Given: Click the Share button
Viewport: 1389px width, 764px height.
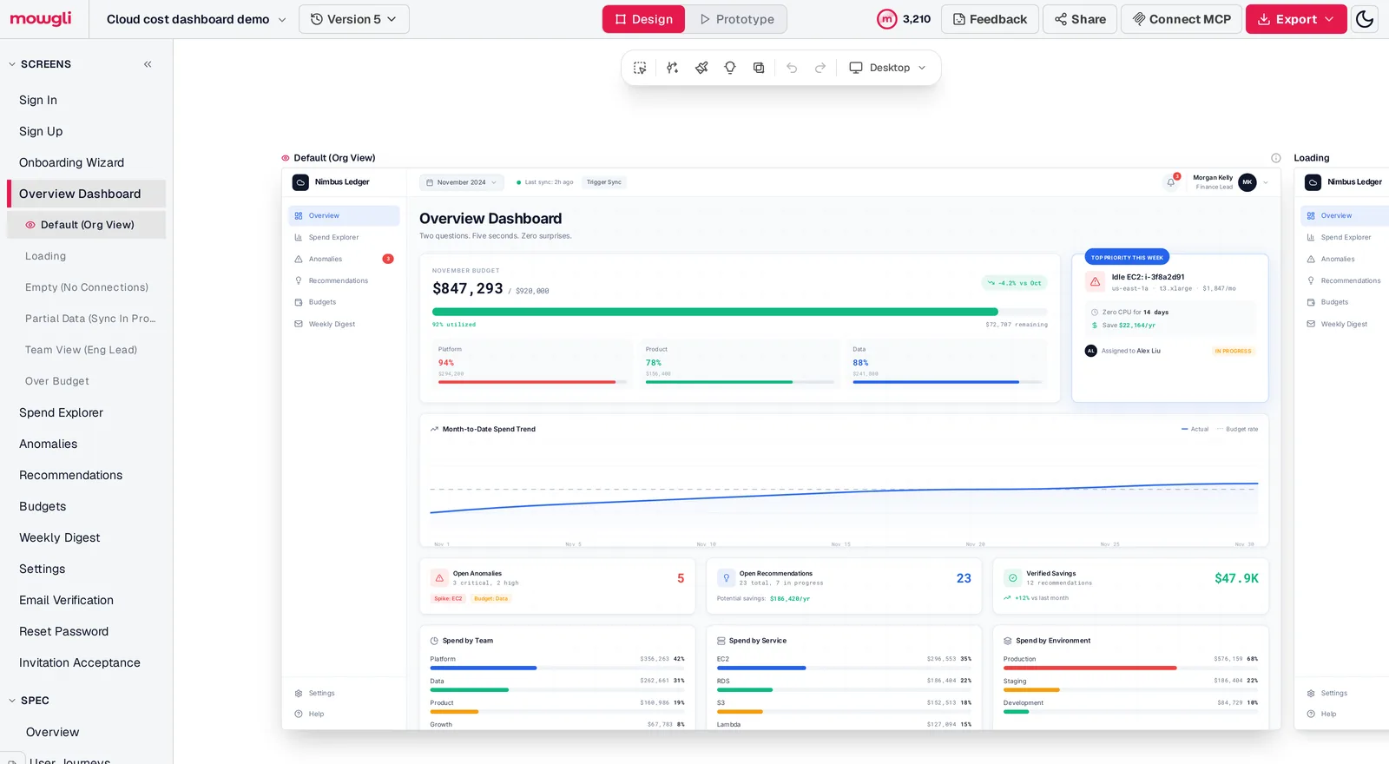Looking at the screenshot, I should pos(1080,19).
